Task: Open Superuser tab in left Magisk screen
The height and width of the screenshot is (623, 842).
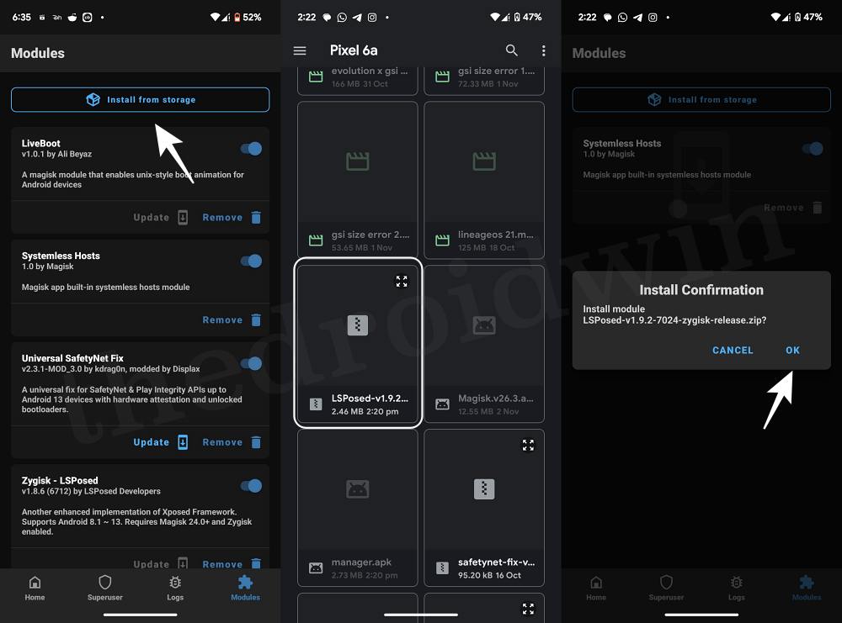Action: click(x=104, y=589)
